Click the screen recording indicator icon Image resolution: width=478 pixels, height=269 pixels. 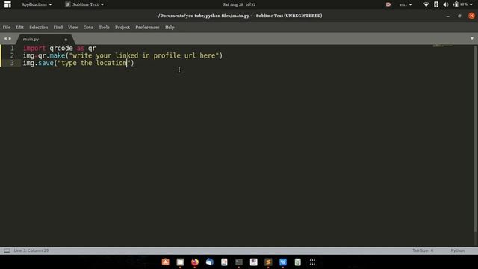(x=388, y=4)
